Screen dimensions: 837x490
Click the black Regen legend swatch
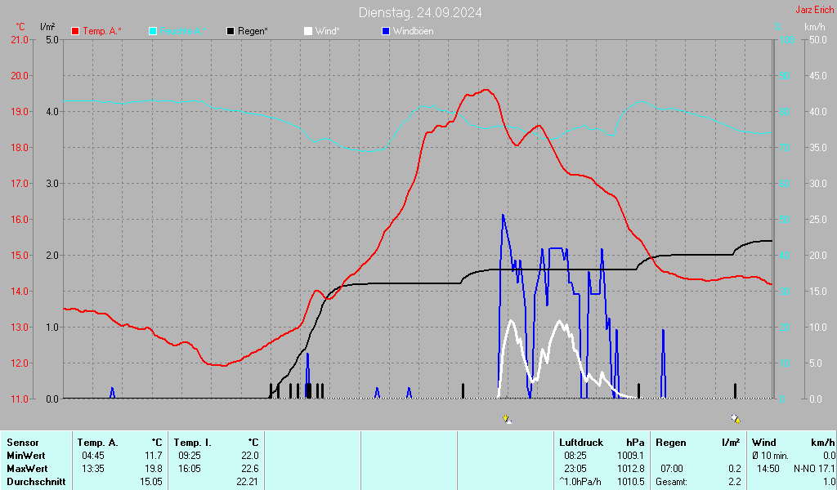231,31
